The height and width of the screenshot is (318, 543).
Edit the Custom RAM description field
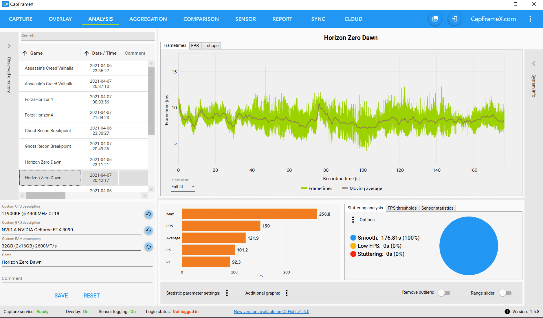pos(71,246)
